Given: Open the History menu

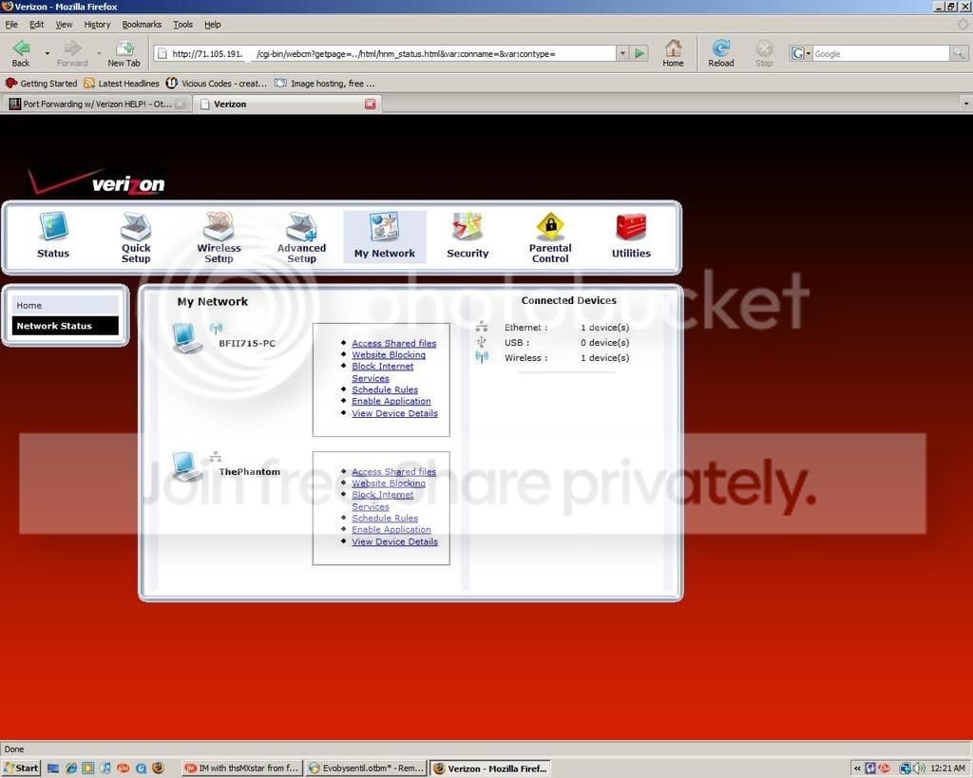Looking at the screenshot, I should click(97, 24).
